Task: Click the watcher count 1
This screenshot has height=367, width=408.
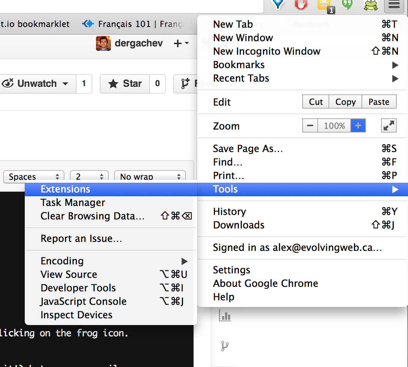Action: coord(84,84)
